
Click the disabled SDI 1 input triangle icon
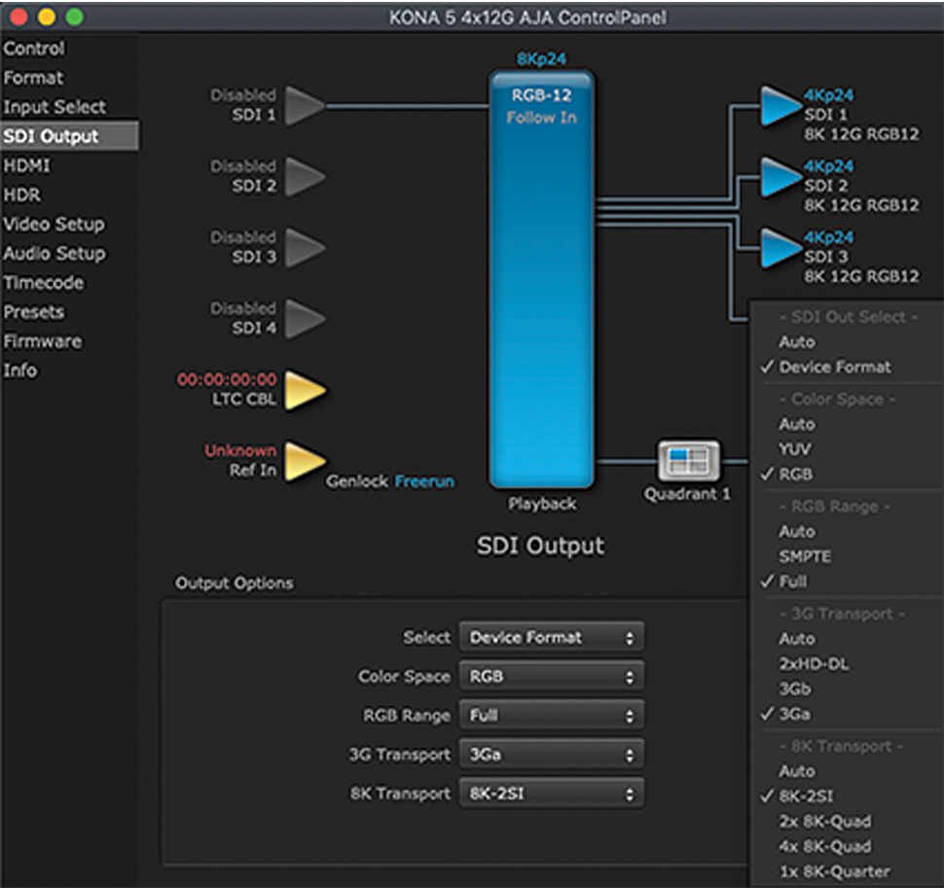coord(304,106)
